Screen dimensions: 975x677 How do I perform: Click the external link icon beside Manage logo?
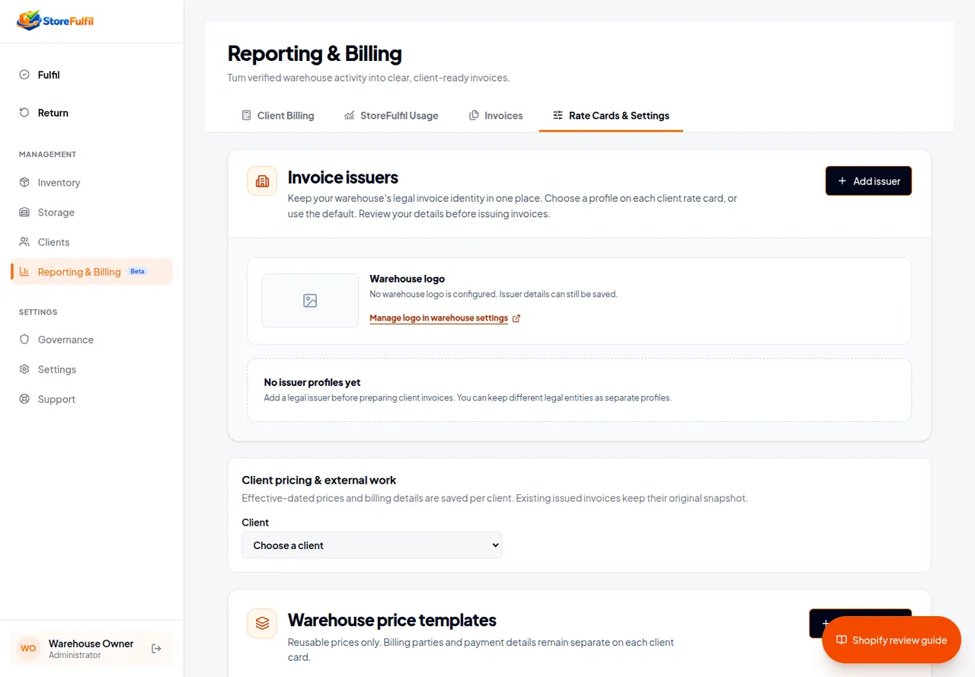(x=516, y=318)
